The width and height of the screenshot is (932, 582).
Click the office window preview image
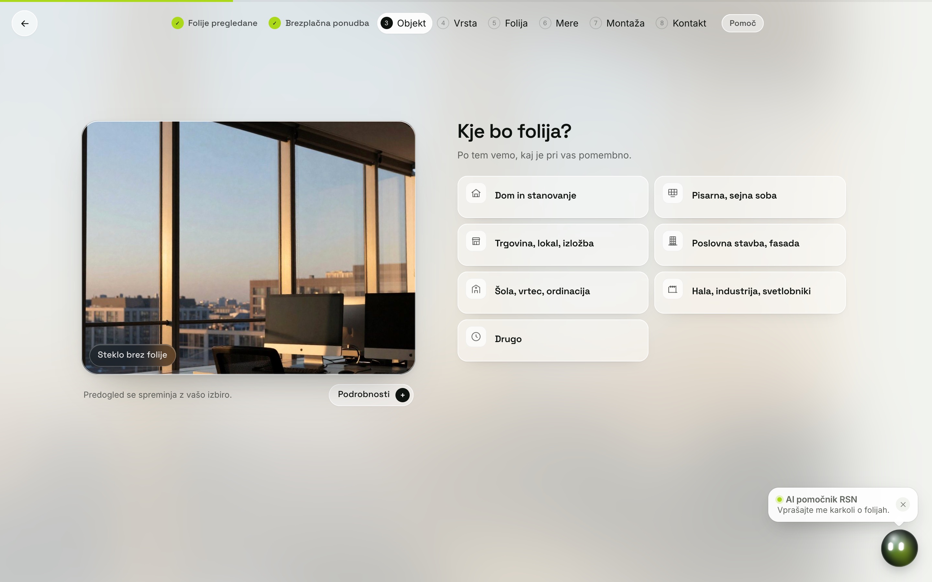tap(249, 247)
